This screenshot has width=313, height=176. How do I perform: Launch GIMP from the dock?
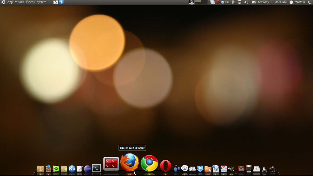(231, 169)
